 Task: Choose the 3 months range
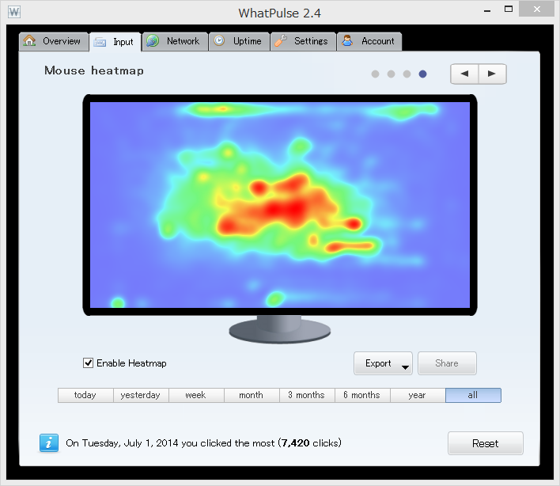click(307, 395)
